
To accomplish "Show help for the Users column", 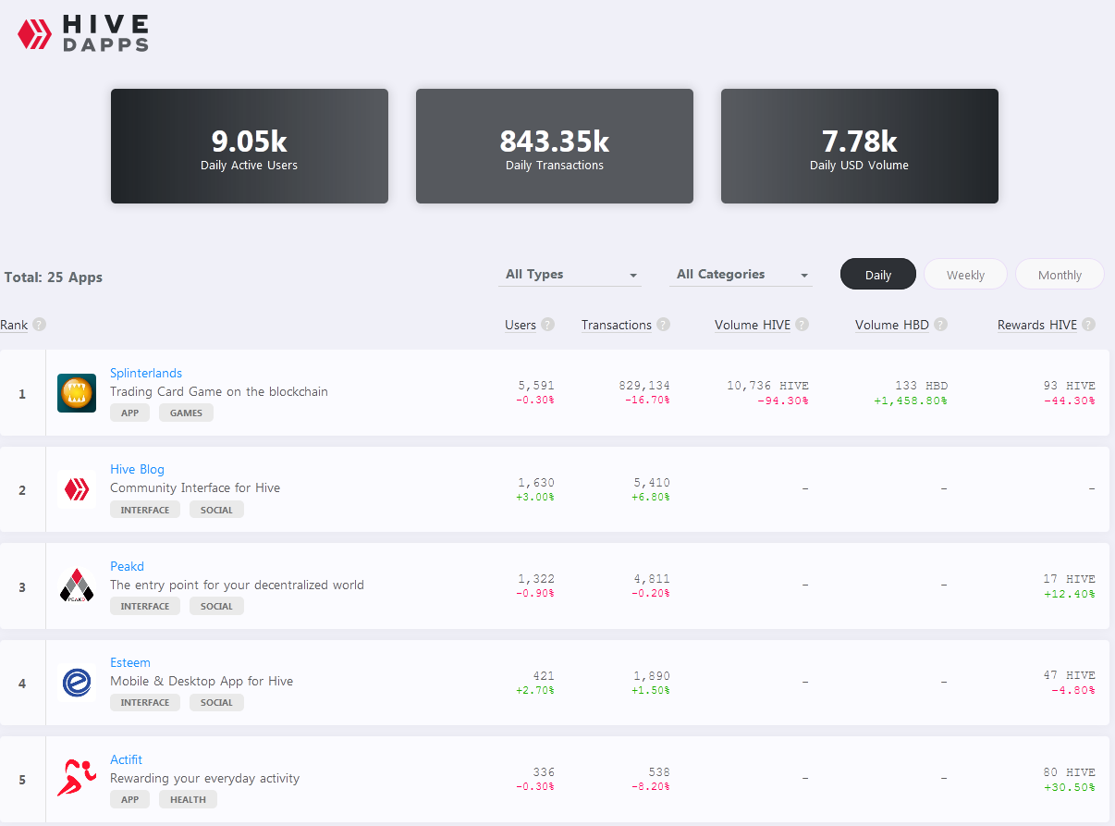I will tap(548, 325).
